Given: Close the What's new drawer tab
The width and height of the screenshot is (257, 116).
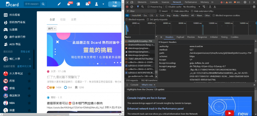Looking at the screenshot, I should (154, 85).
